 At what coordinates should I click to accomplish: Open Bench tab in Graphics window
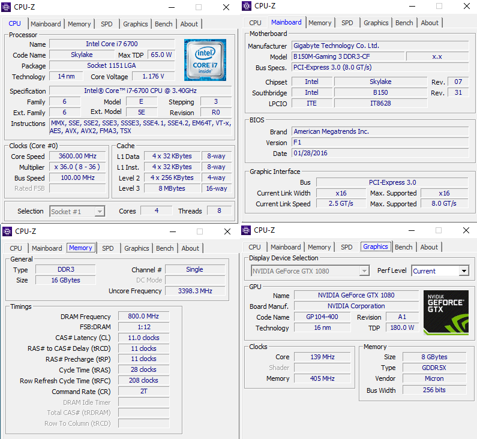(x=404, y=247)
